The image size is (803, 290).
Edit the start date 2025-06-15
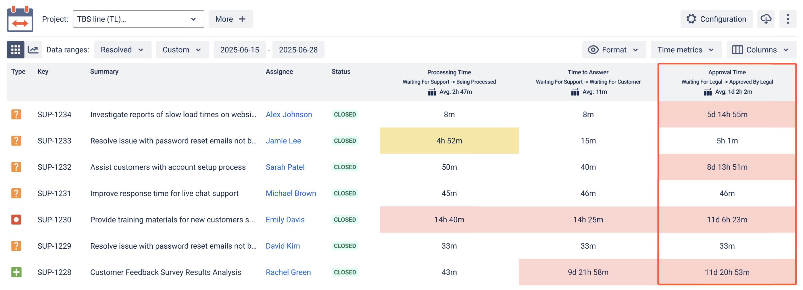click(x=239, y=49)
